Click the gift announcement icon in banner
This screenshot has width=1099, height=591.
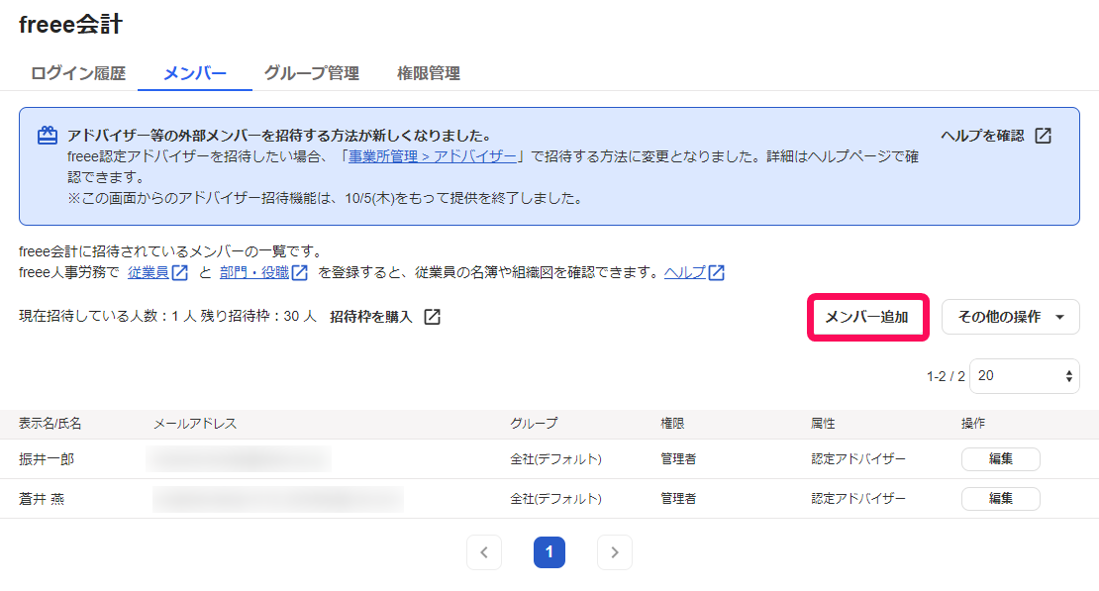click(x=48, y=135)
